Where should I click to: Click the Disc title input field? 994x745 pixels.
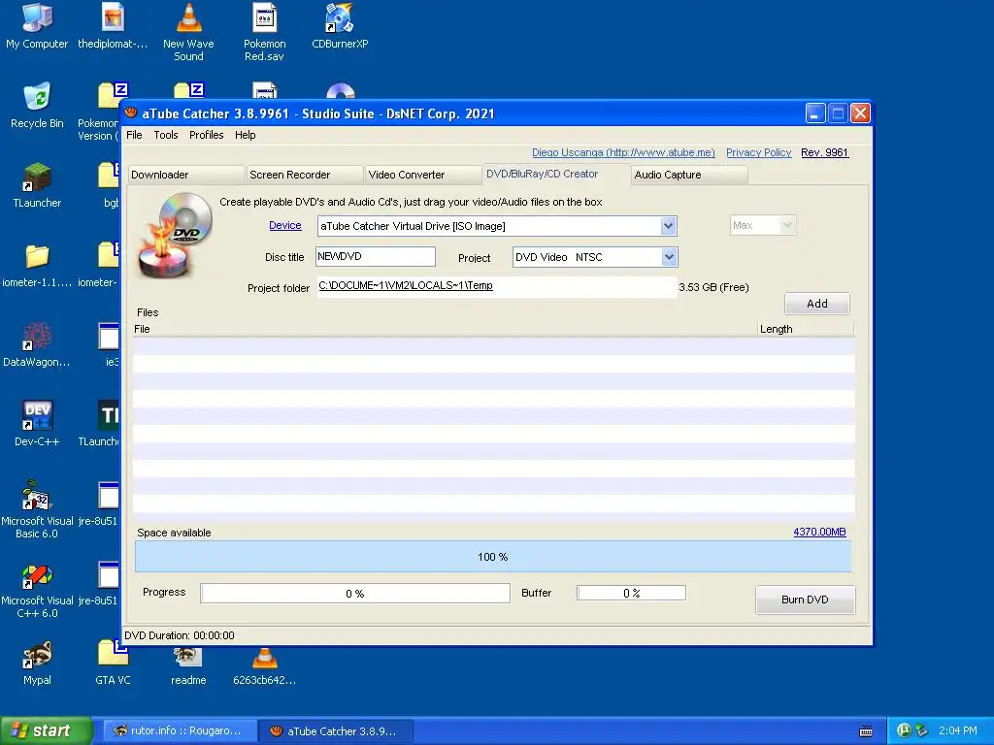point(376,256)
